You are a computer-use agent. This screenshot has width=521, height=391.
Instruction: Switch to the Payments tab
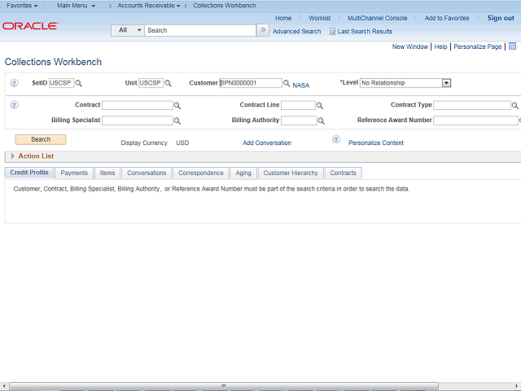74,173
